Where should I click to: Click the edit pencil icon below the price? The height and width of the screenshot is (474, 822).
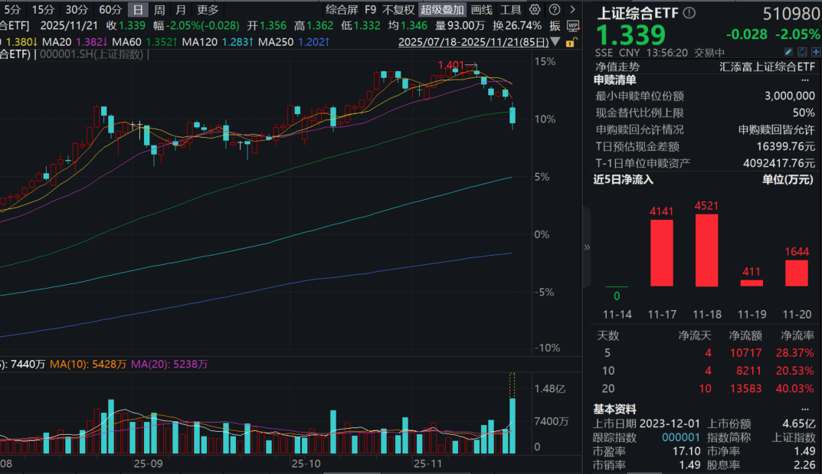[x=788, y=52]
